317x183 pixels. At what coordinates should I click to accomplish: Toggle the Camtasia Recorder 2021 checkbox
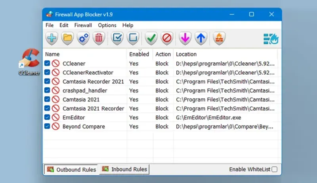(x=47, y=81)
